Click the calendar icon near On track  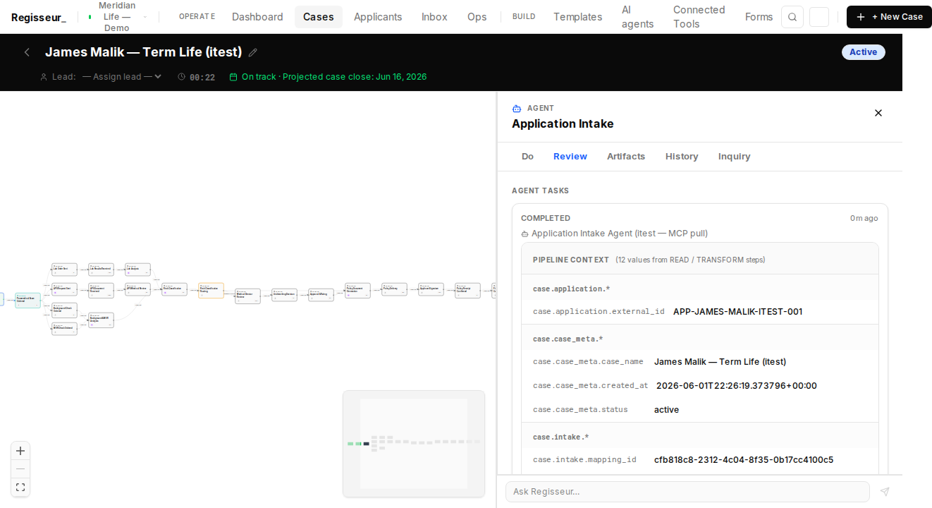(233, 77)
